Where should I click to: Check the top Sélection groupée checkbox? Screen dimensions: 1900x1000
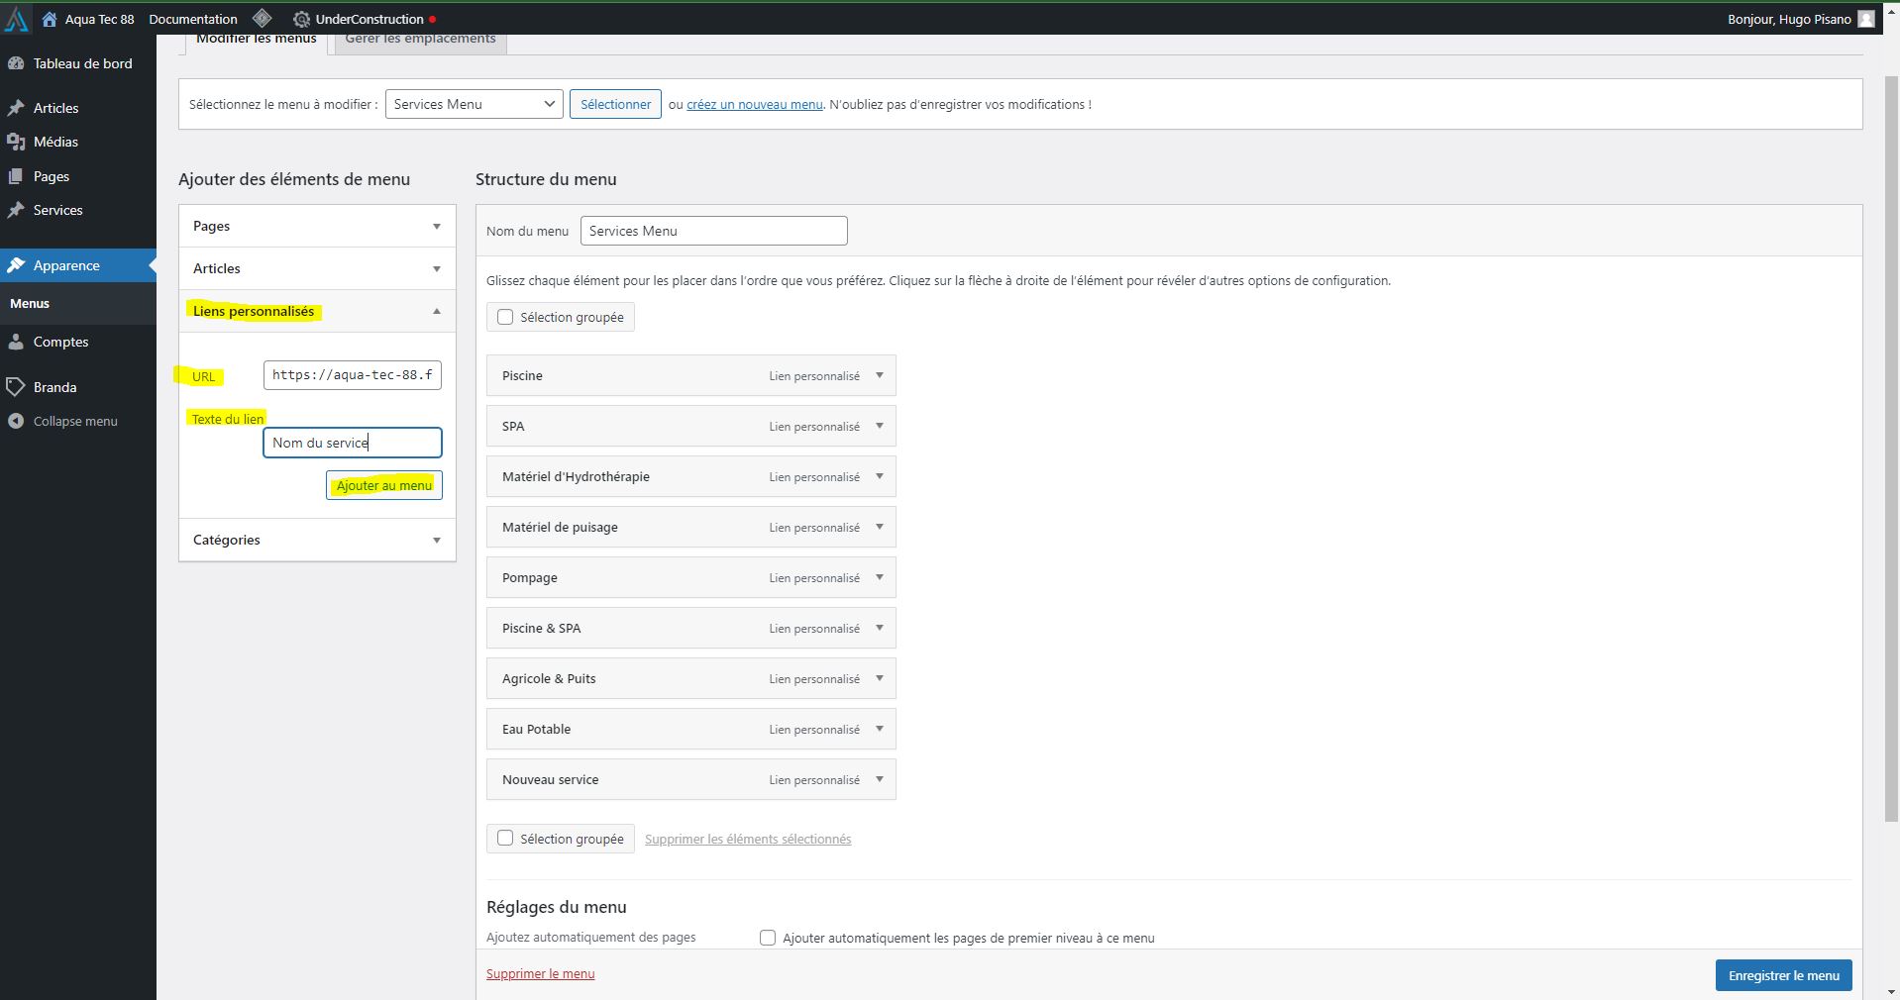point(505,317)
